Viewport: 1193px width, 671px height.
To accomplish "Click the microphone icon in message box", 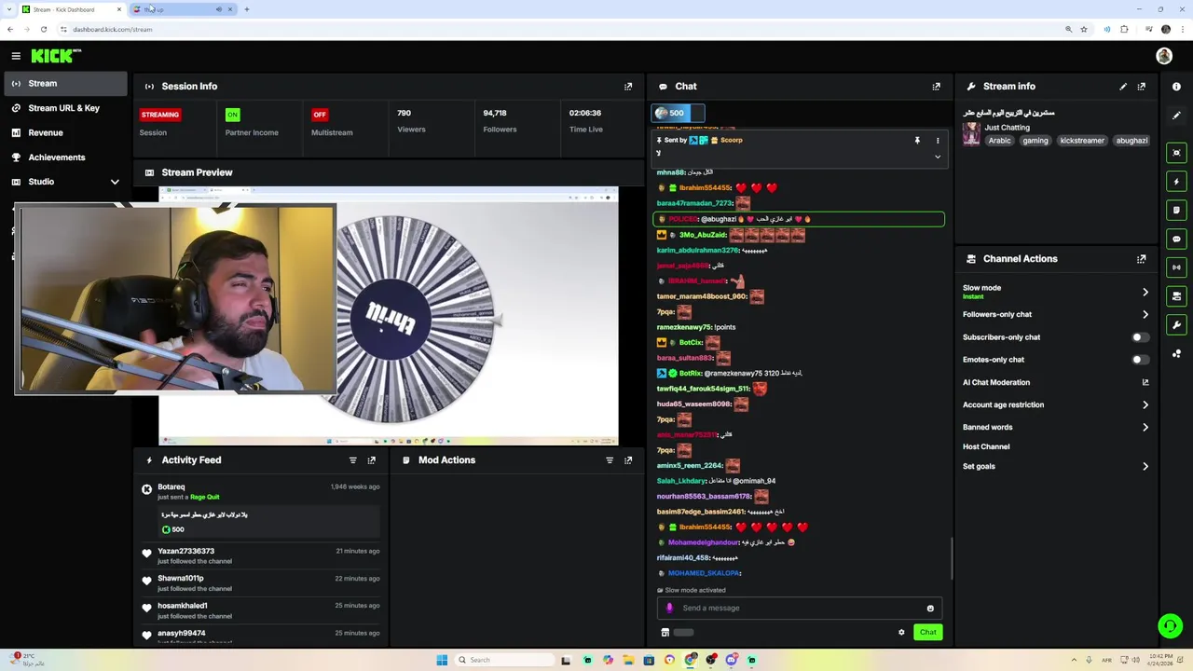I will pyautogui.click(x=669, y=609).
